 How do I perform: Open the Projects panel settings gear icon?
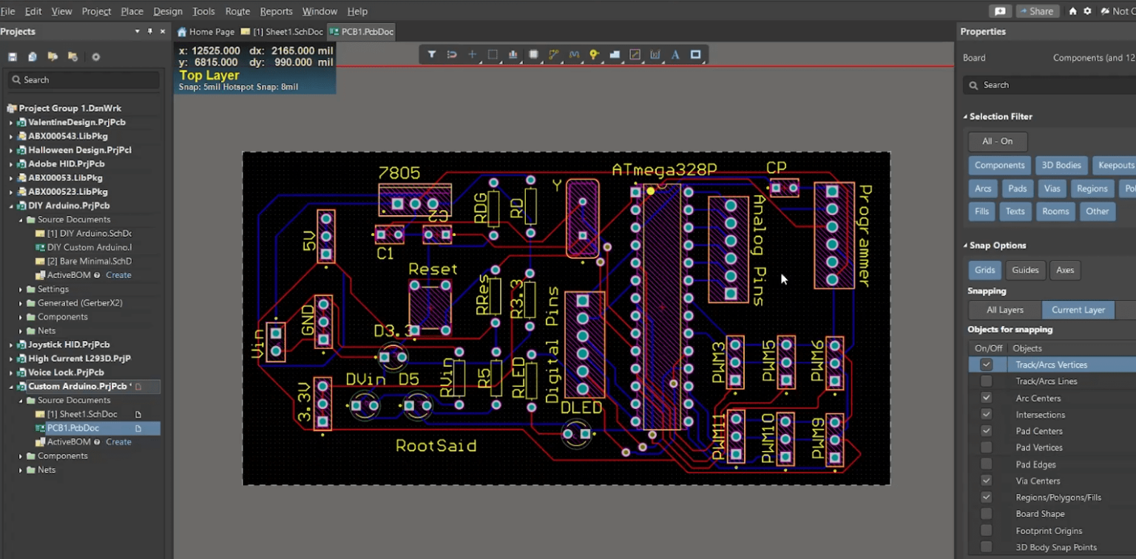click(95, 56)
